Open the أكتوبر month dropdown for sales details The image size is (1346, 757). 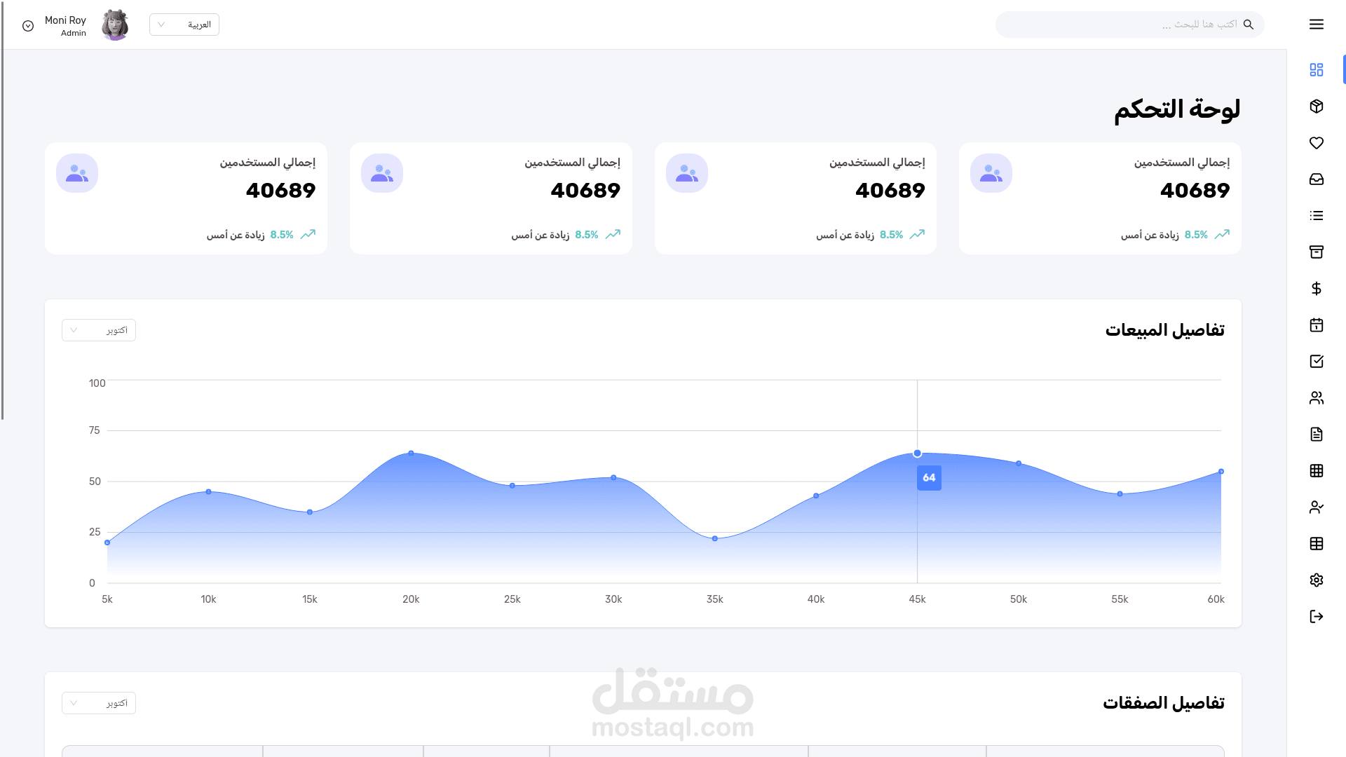(x=99, y=330)
